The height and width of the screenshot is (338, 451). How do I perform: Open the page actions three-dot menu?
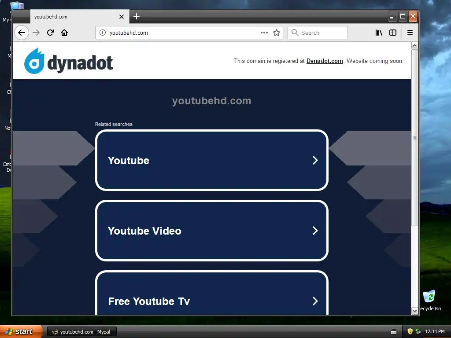[264, 33]
